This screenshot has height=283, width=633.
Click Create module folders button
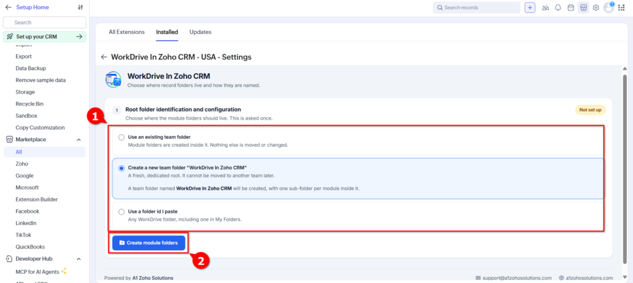[x=148, y=243]
